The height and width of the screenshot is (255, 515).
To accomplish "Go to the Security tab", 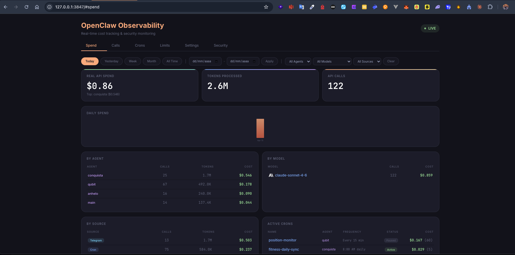I will [x=221, y=45].
